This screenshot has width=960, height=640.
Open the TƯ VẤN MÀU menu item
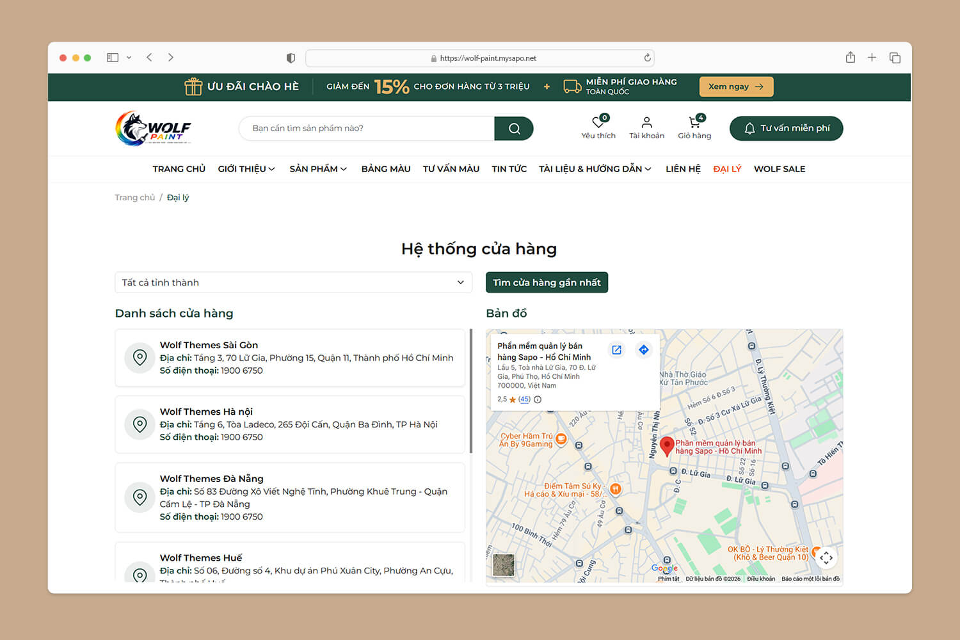(451, 169)
